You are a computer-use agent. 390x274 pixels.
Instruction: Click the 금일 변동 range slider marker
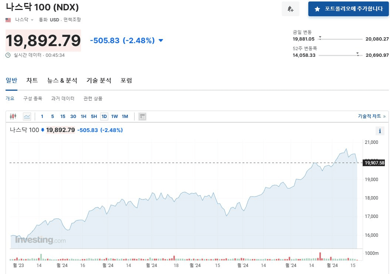(320, 38)
